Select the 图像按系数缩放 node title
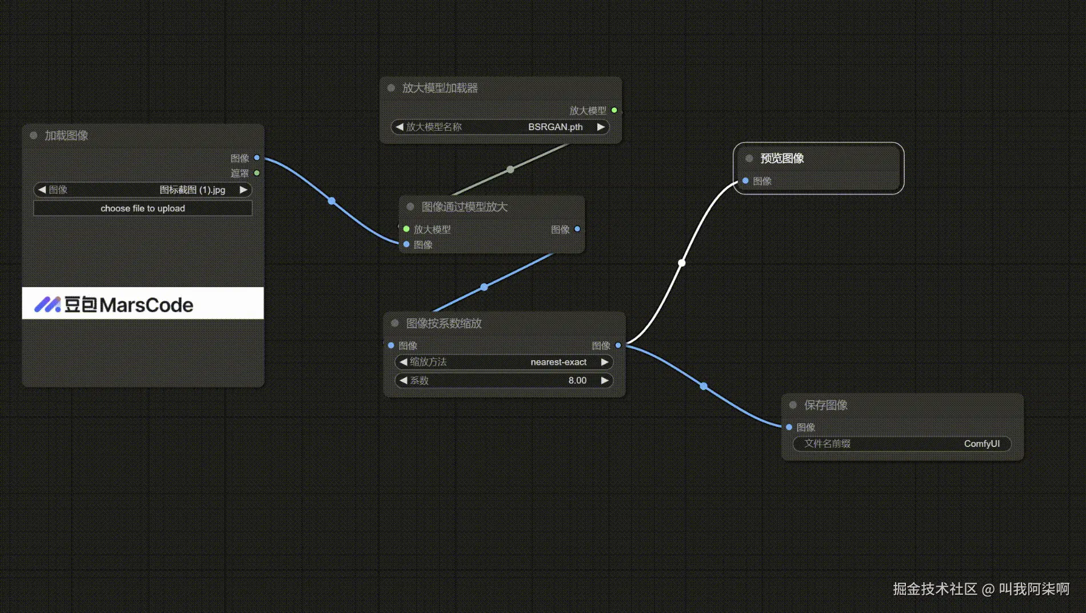The width and height of the screenshot is (1086, 613). point(444,323)
